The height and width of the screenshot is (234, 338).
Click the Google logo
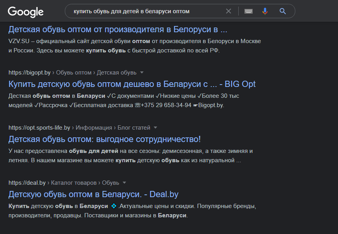click(x=26, y=12)
